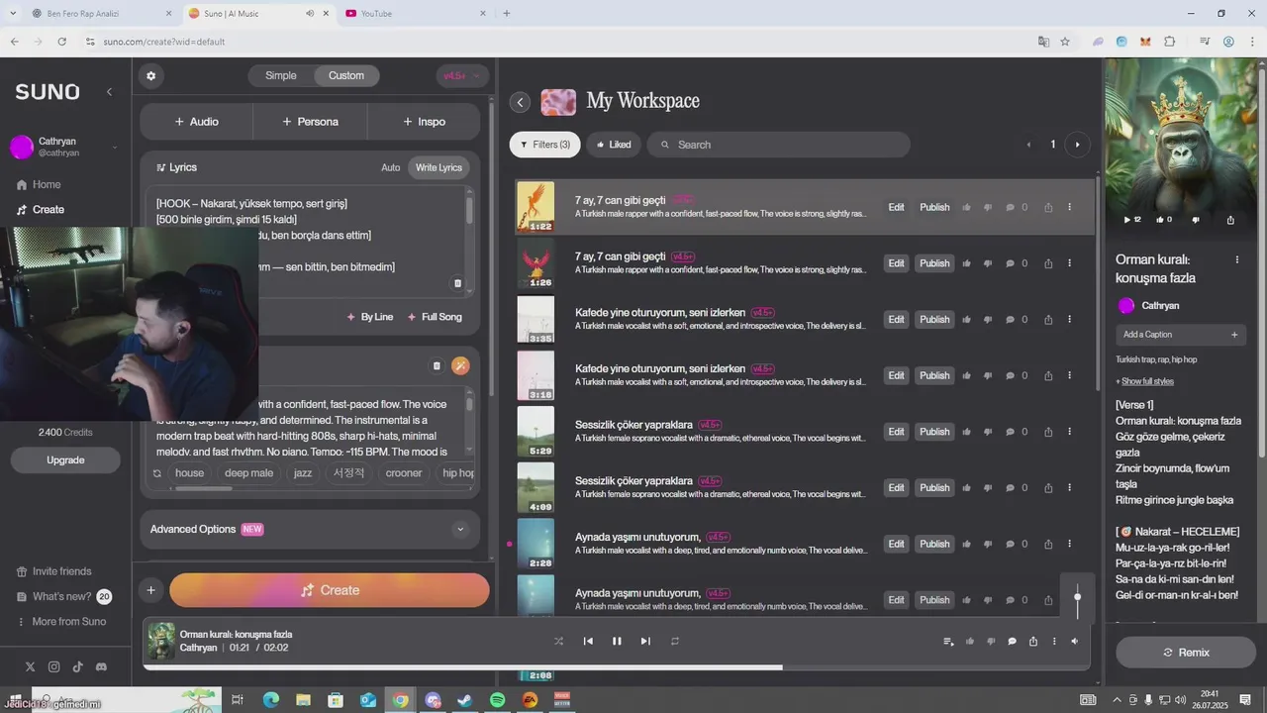Go to previous workspace page

pyautogui.click(x=1028, y=145)
